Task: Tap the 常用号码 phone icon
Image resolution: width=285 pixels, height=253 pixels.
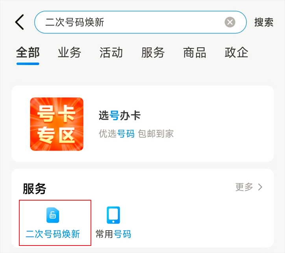Action: (113, 215)
